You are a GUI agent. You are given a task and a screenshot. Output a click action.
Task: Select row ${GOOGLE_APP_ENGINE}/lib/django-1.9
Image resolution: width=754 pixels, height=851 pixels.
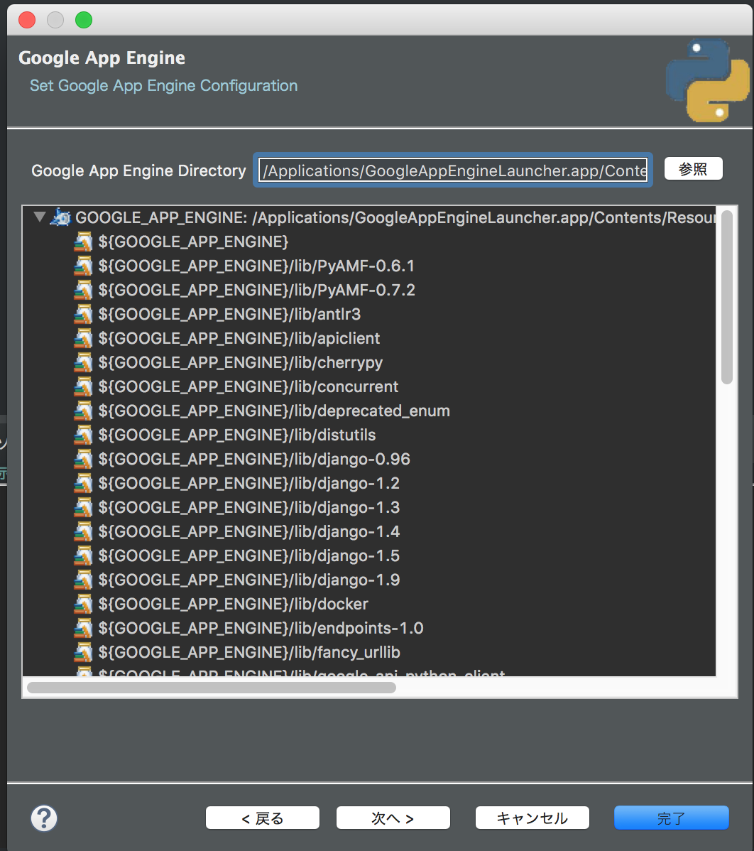point(249,580)
